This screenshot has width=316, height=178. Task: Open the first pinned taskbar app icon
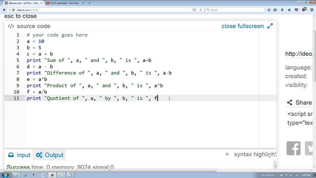click(x=16, y=175)
